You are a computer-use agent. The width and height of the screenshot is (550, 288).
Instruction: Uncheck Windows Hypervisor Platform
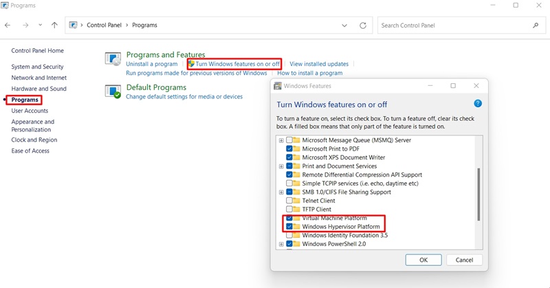(289, 227)
